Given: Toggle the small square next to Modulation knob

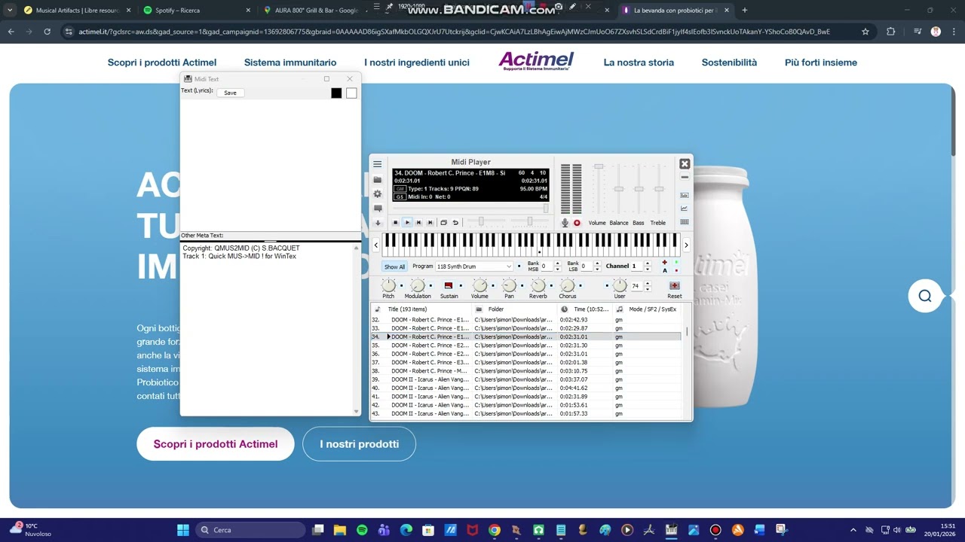Looking at the screenshot, I should 430,286.
